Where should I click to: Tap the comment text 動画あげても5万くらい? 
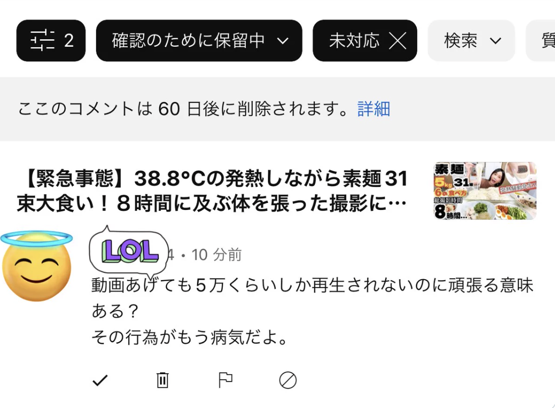(x=312, y=311)
